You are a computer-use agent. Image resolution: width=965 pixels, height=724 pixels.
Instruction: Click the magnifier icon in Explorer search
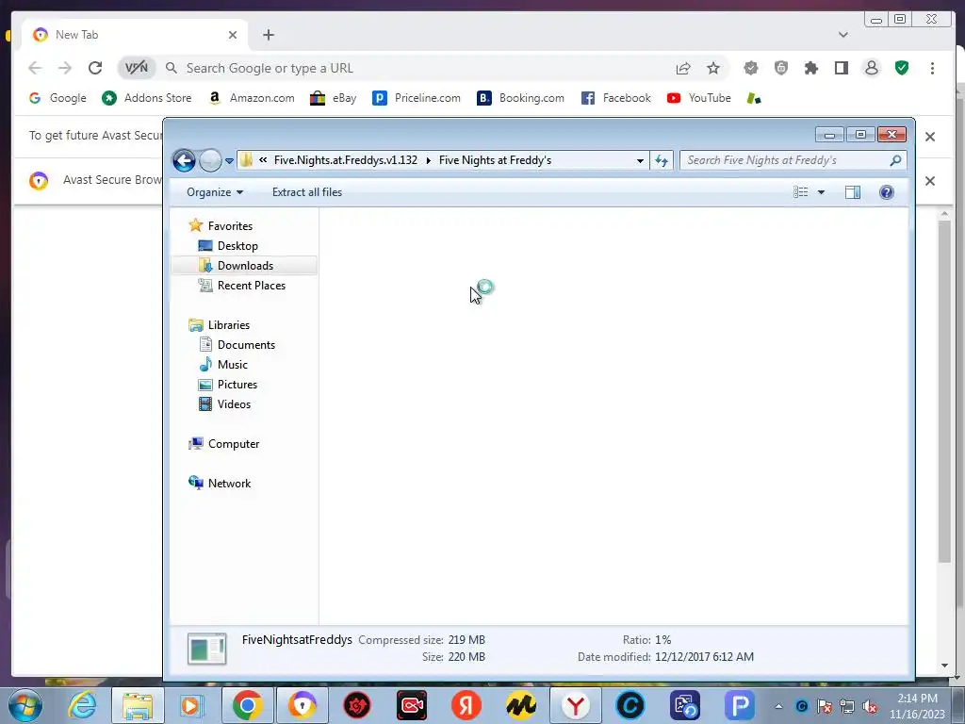[x=895, y=160]
